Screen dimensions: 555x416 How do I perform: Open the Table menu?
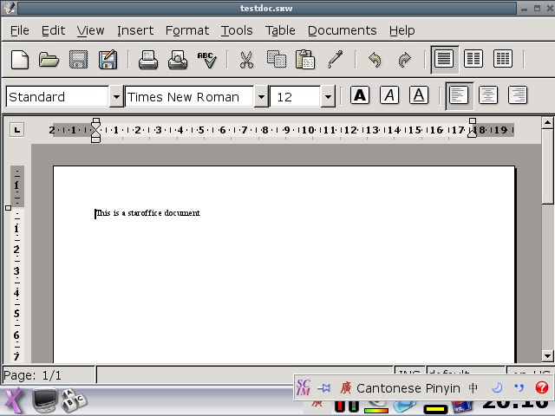click(280, 30)
